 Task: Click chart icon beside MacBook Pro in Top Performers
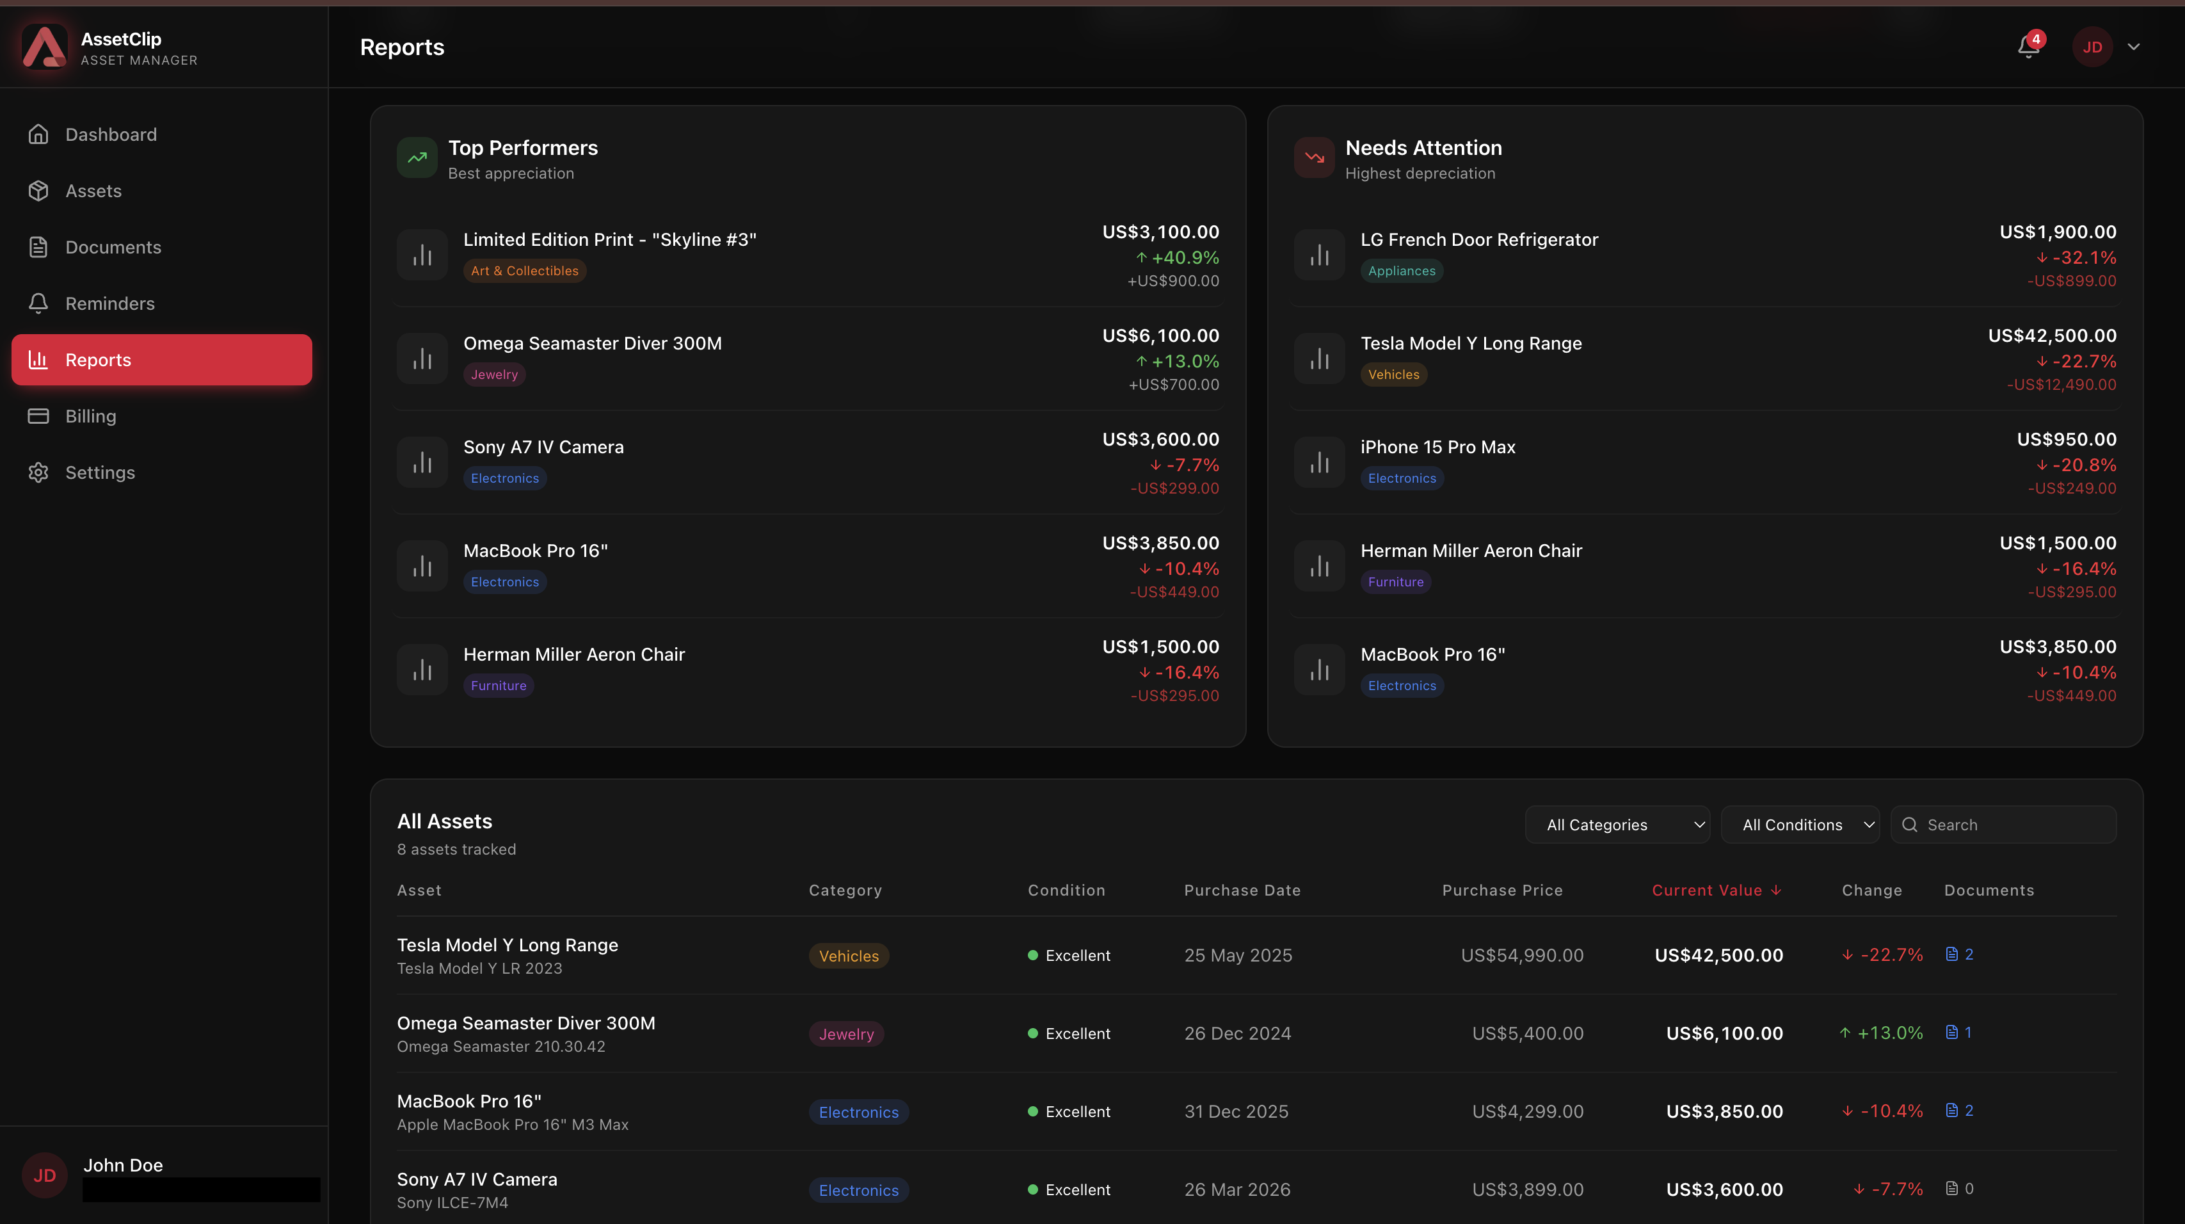click(422, 566)
